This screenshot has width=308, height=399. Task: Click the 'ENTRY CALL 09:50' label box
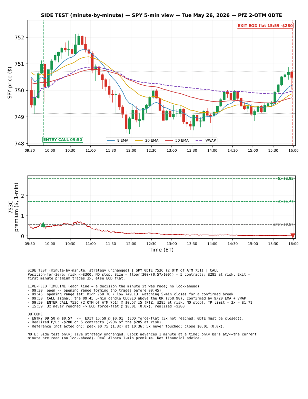tap(63, 140)
